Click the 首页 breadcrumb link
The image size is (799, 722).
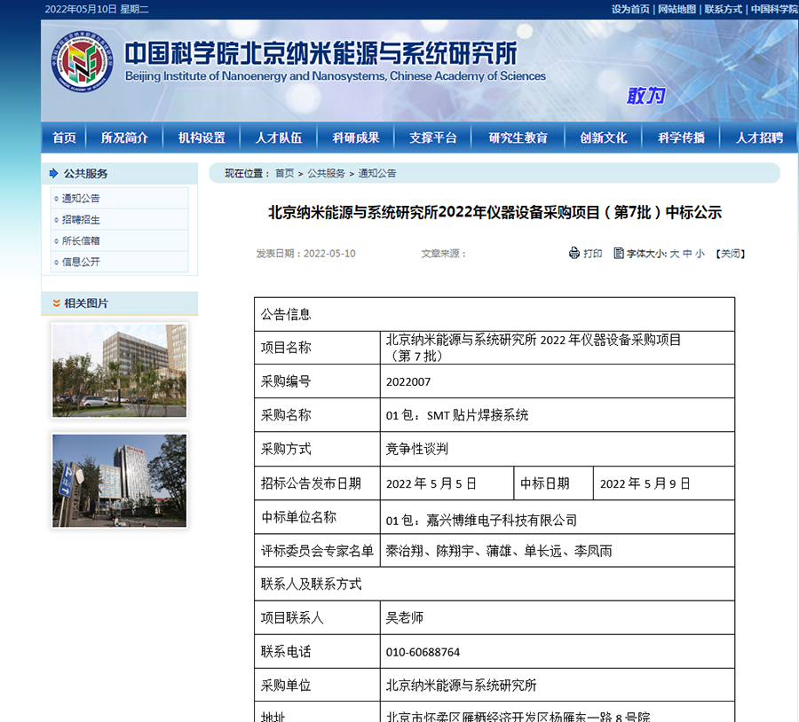pos(285,174)
